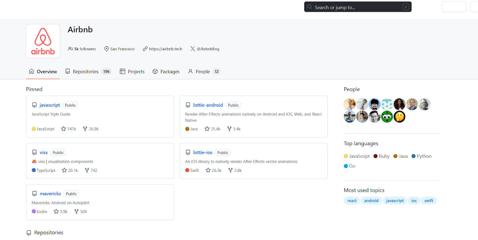Click the repository icon beside visx
This screenshot has height=240, width=478.
coord(34,152)
